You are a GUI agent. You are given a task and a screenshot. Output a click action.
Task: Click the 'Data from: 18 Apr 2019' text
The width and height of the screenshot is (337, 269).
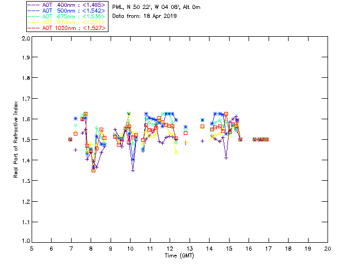coord(144,16)
